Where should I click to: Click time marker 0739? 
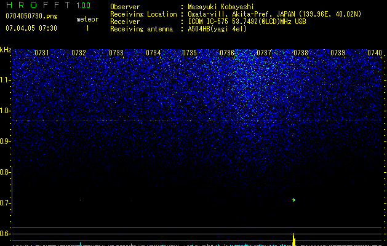tap(338, 53)
